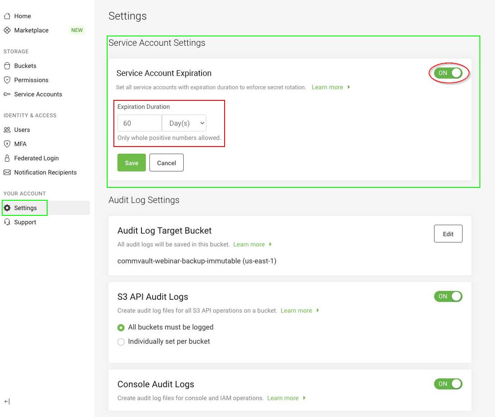Click the Notification Recipients envelope icon

click(x=7, y=172)
